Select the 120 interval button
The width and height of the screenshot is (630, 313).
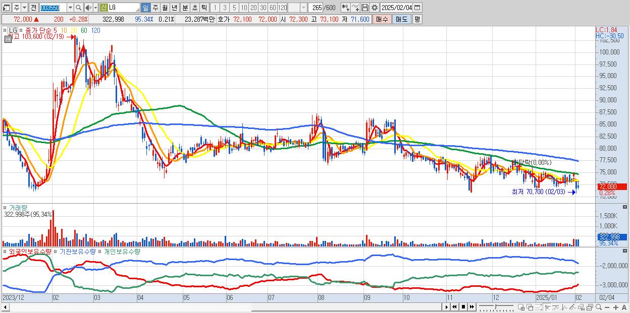coord(282,8)
